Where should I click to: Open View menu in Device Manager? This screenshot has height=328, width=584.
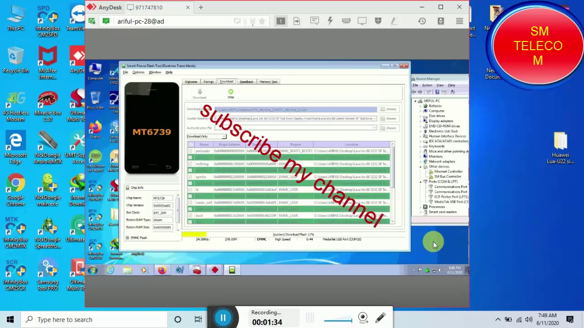[440, 85]
